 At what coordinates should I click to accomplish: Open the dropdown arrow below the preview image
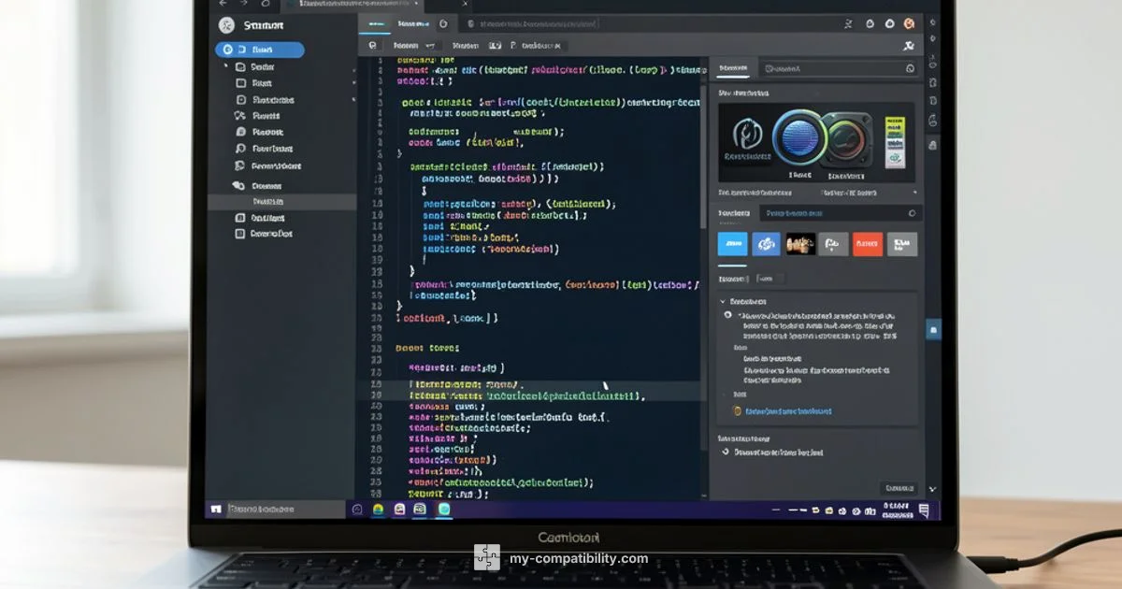pyautogui.click(x=913, y=193)
